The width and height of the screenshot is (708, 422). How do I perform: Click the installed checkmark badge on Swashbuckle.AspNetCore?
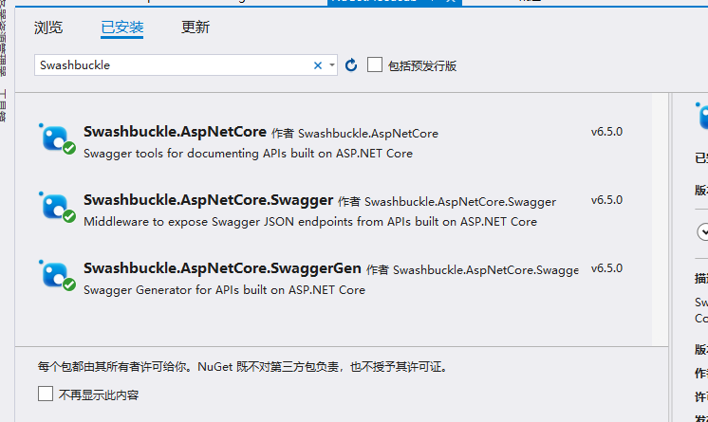[x=69, y=148]
